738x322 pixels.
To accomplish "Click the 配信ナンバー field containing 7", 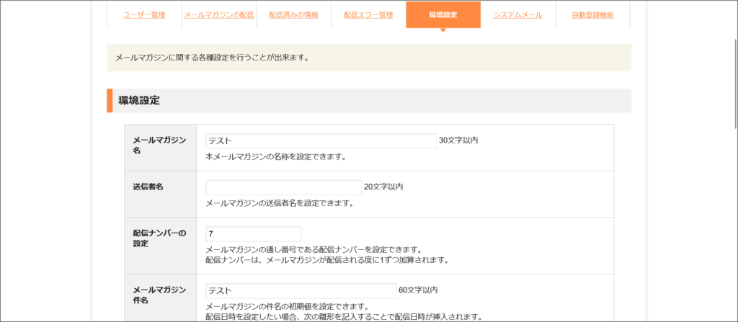I will pos(253,234).
